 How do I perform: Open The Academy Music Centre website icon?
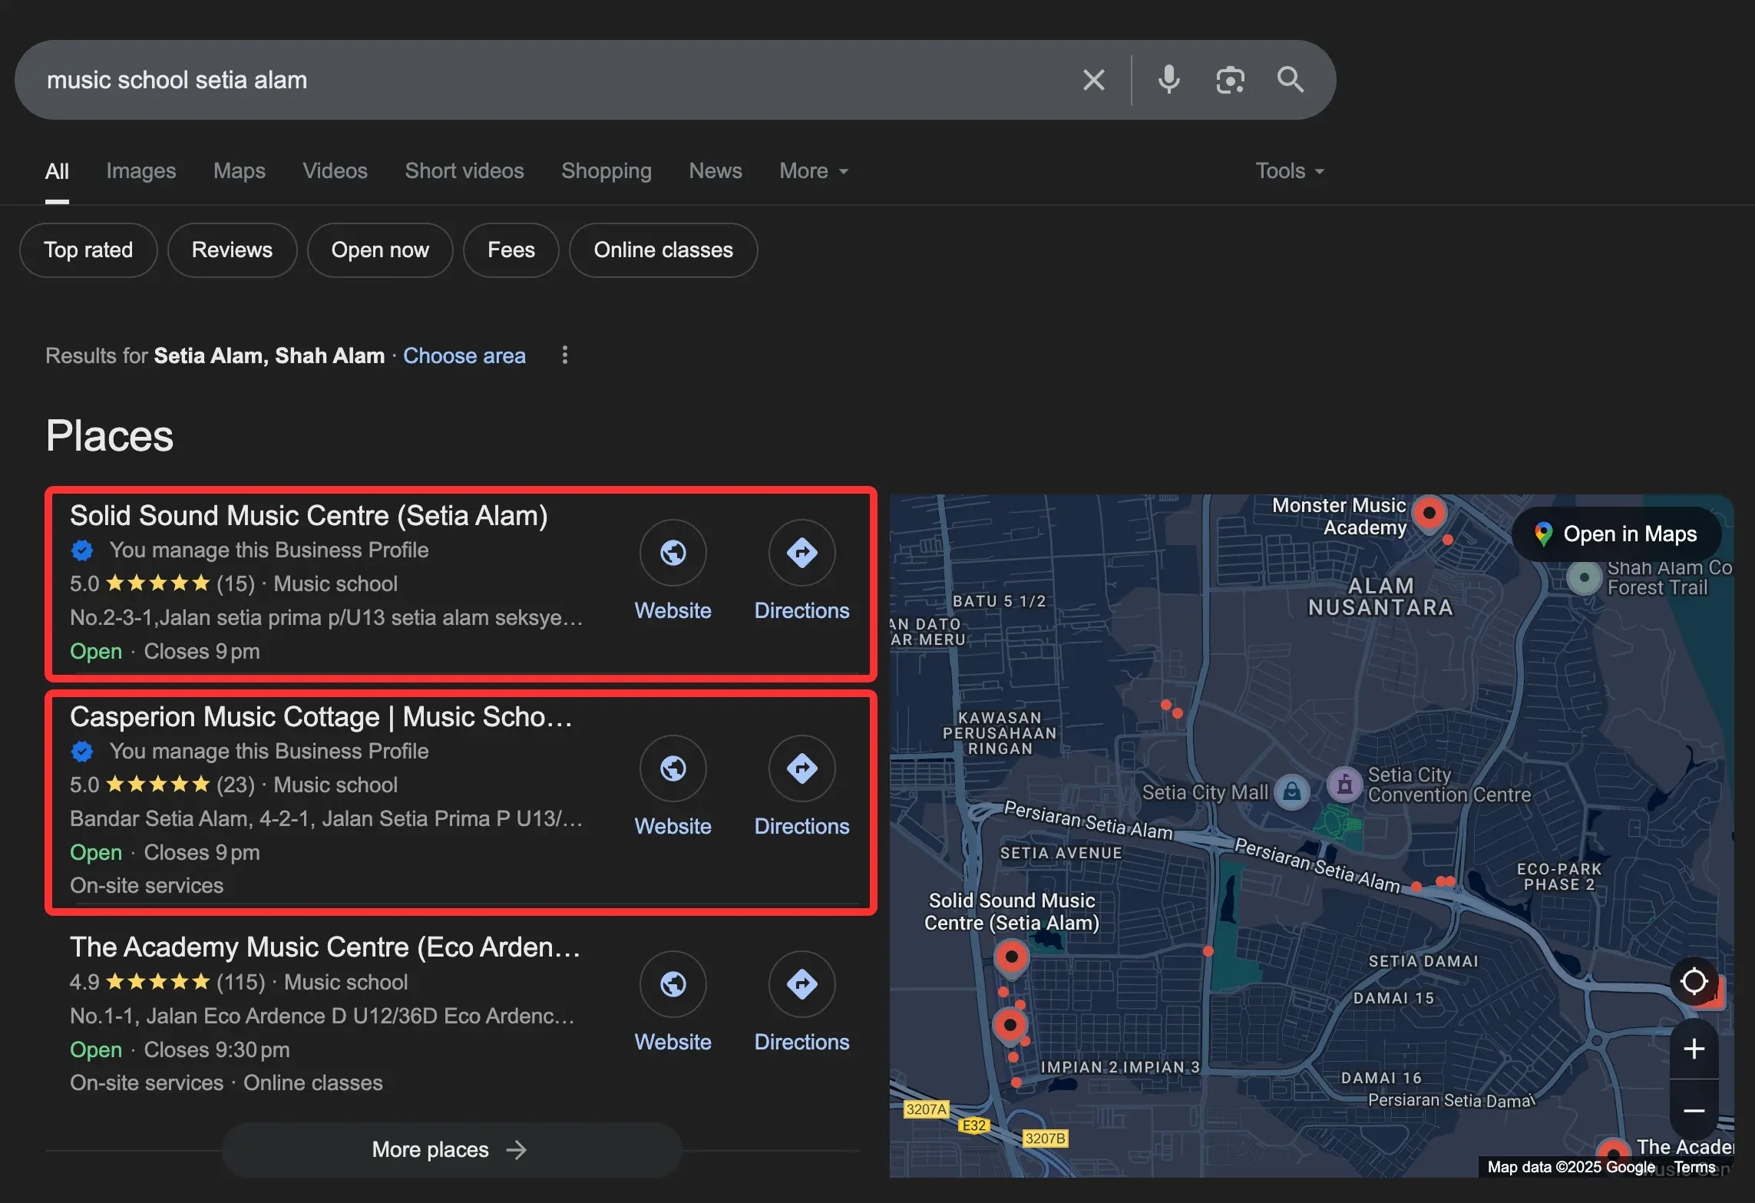pyautogui.click(x=673, y=984)
